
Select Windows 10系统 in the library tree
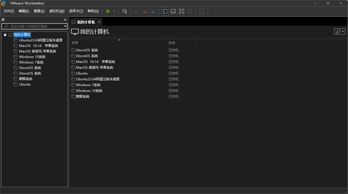32,57
